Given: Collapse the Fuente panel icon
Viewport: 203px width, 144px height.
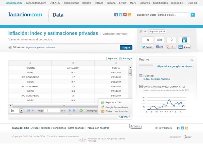Looking at the screenshot, I should [x=192, y=60].
